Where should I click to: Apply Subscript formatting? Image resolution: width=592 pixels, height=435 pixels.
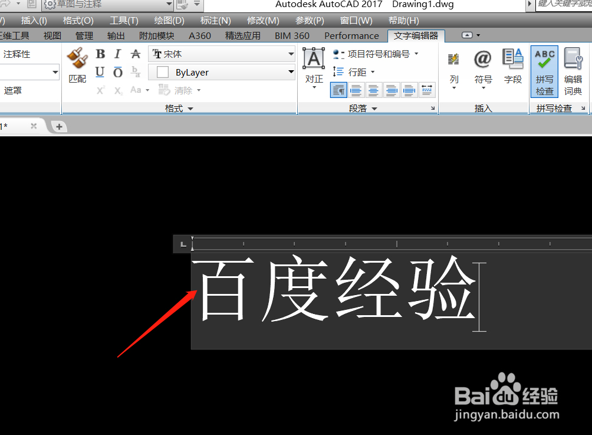118,91
